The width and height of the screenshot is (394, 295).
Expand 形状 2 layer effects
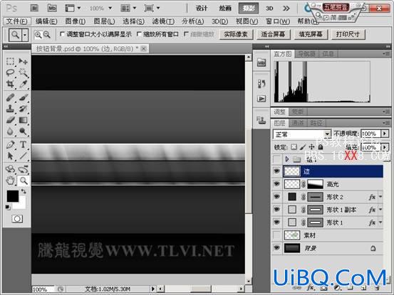380,197
